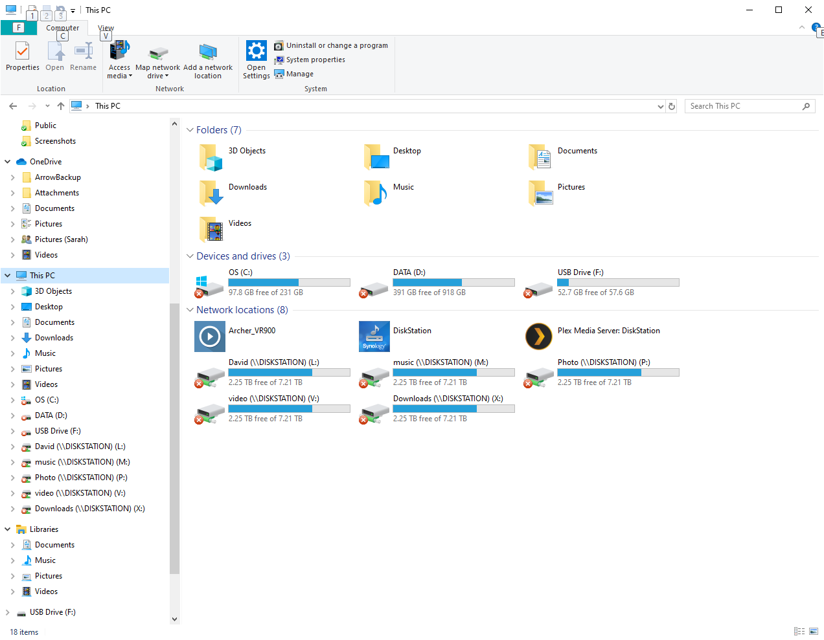The width and height of the screenshot is (824, 640).
Task: Switch to the View ribbon tab
Action: point(105,27)
